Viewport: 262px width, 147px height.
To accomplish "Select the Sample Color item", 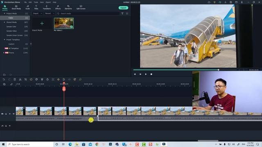I will (x=11, y=27).
